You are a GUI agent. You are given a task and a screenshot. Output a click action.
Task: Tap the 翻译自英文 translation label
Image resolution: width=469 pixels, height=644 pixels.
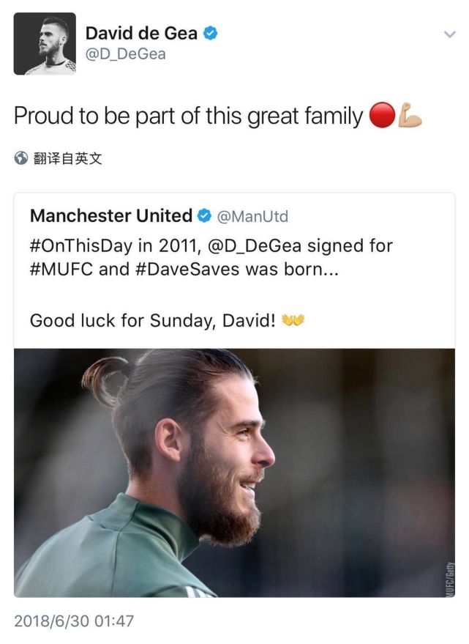(x=68, y=158)
